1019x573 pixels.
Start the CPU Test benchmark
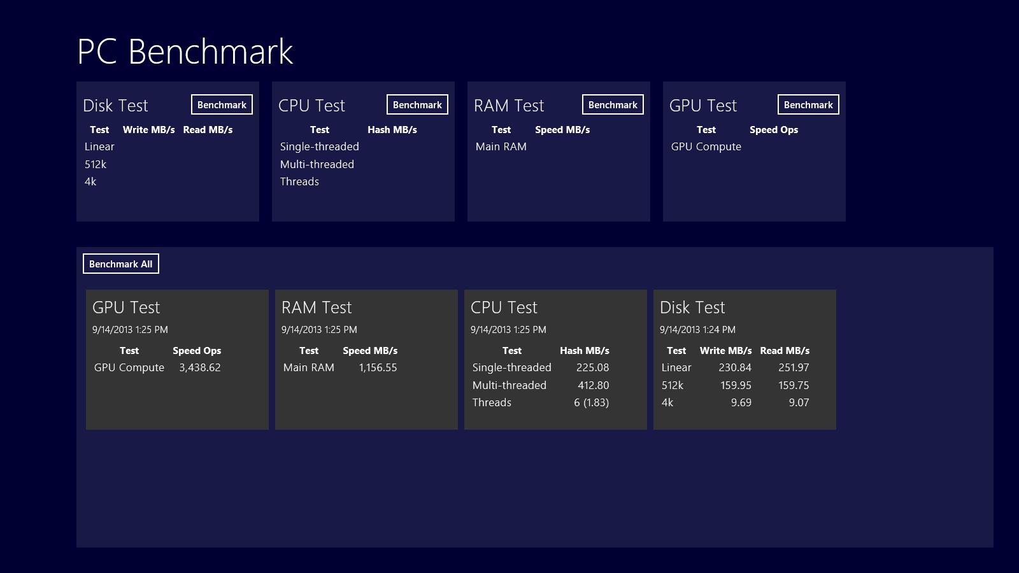(x=417, y=104)
